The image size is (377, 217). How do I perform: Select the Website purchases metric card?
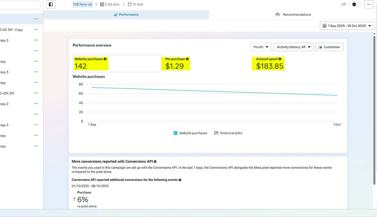click(117, 63)
